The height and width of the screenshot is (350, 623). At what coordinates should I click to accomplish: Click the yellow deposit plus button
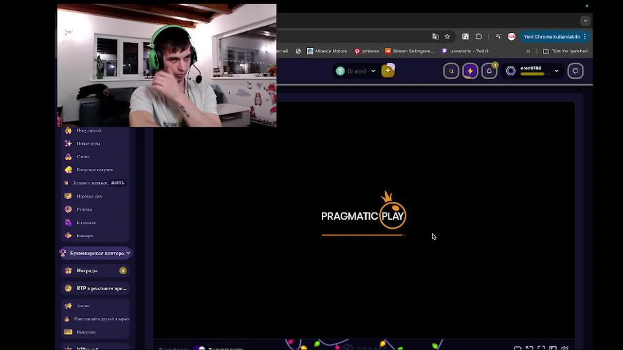(x=388, y=71)
